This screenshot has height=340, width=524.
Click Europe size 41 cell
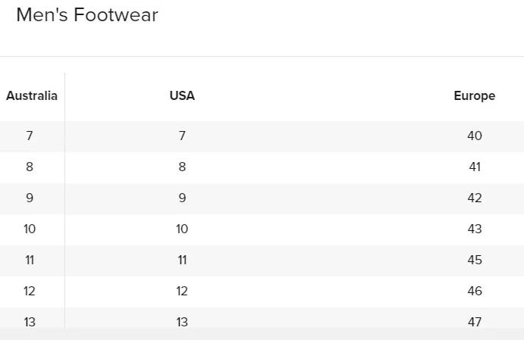475,167
